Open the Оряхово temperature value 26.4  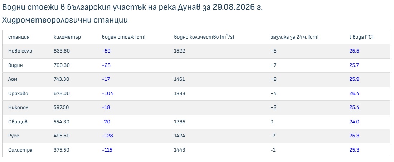pos(354,93)
